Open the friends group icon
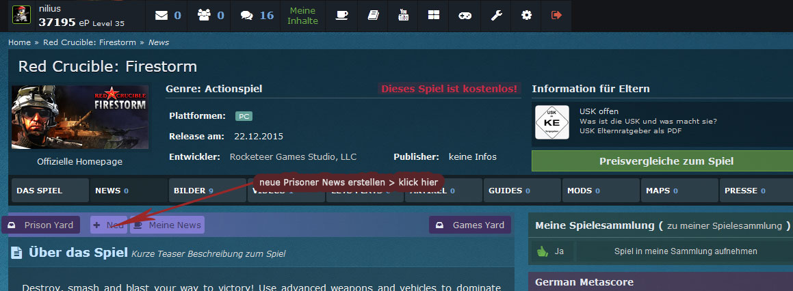The height and width of the screenshot is (291, 793). [205, 16]
